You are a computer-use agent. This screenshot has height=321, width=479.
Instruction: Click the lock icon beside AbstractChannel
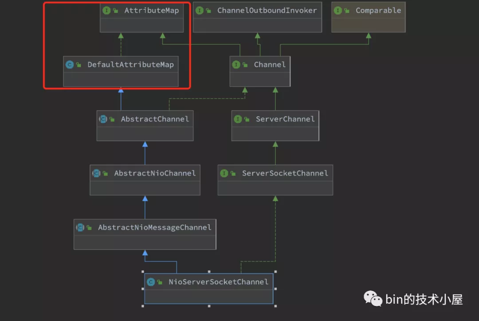pyautogui.click(x=112, y=119)
